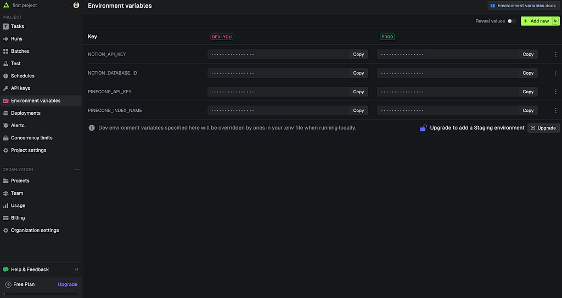Open row menu for PINECONE_API_KEY
The image size is (562, 298).
(x=555, y=92)
